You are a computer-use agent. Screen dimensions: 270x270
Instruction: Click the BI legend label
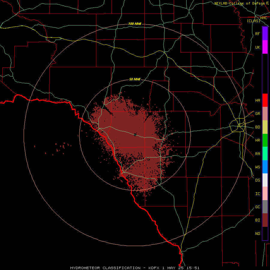click(x=257, y=220)
